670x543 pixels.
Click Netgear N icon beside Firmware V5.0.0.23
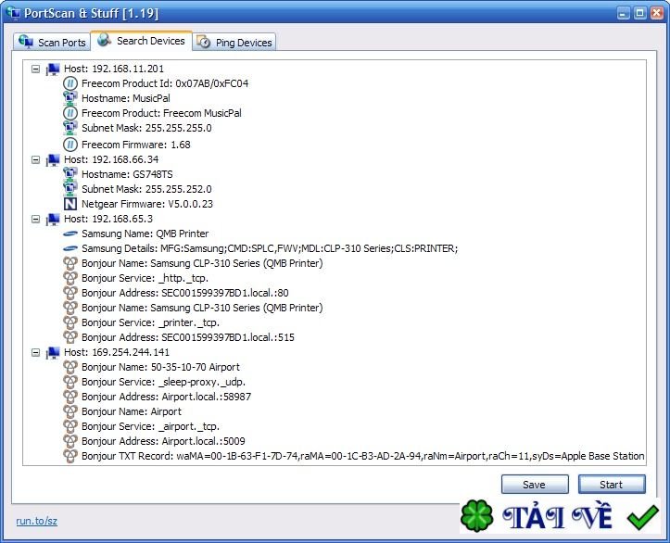tap(70, 204)
